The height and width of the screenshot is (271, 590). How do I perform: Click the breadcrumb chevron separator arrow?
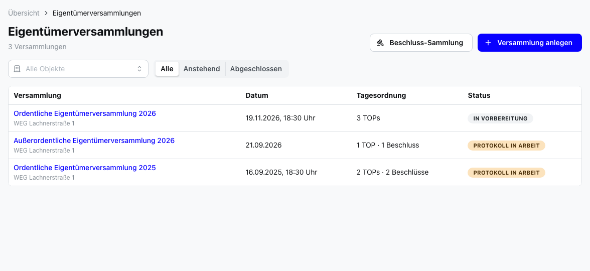tap(46, 13)
